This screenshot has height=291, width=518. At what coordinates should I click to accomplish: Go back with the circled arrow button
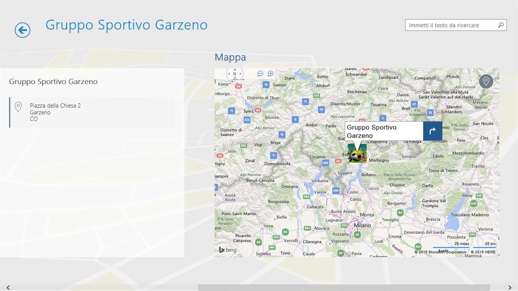tap(22, 30)
